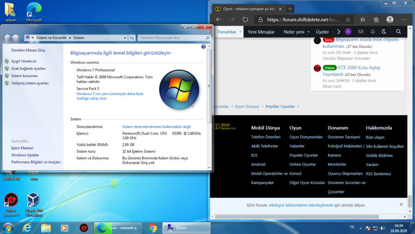Open Sistem koruması link

pos(24,76)
